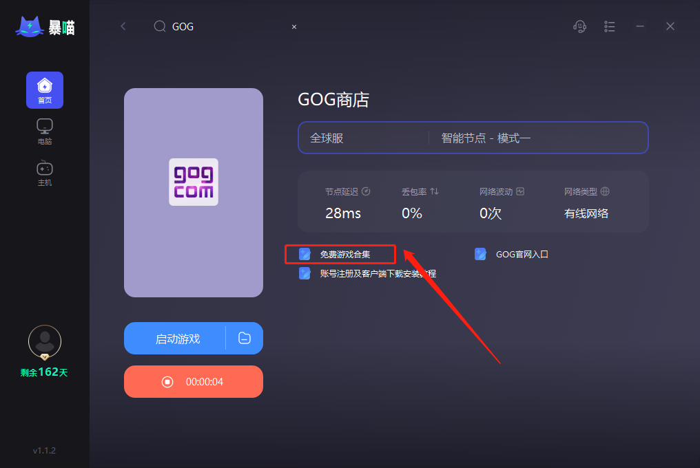Stop acceleration with the 00:00:04 timer button
Image resolution: width=700 pixels, height=468 pixels.
194,381
